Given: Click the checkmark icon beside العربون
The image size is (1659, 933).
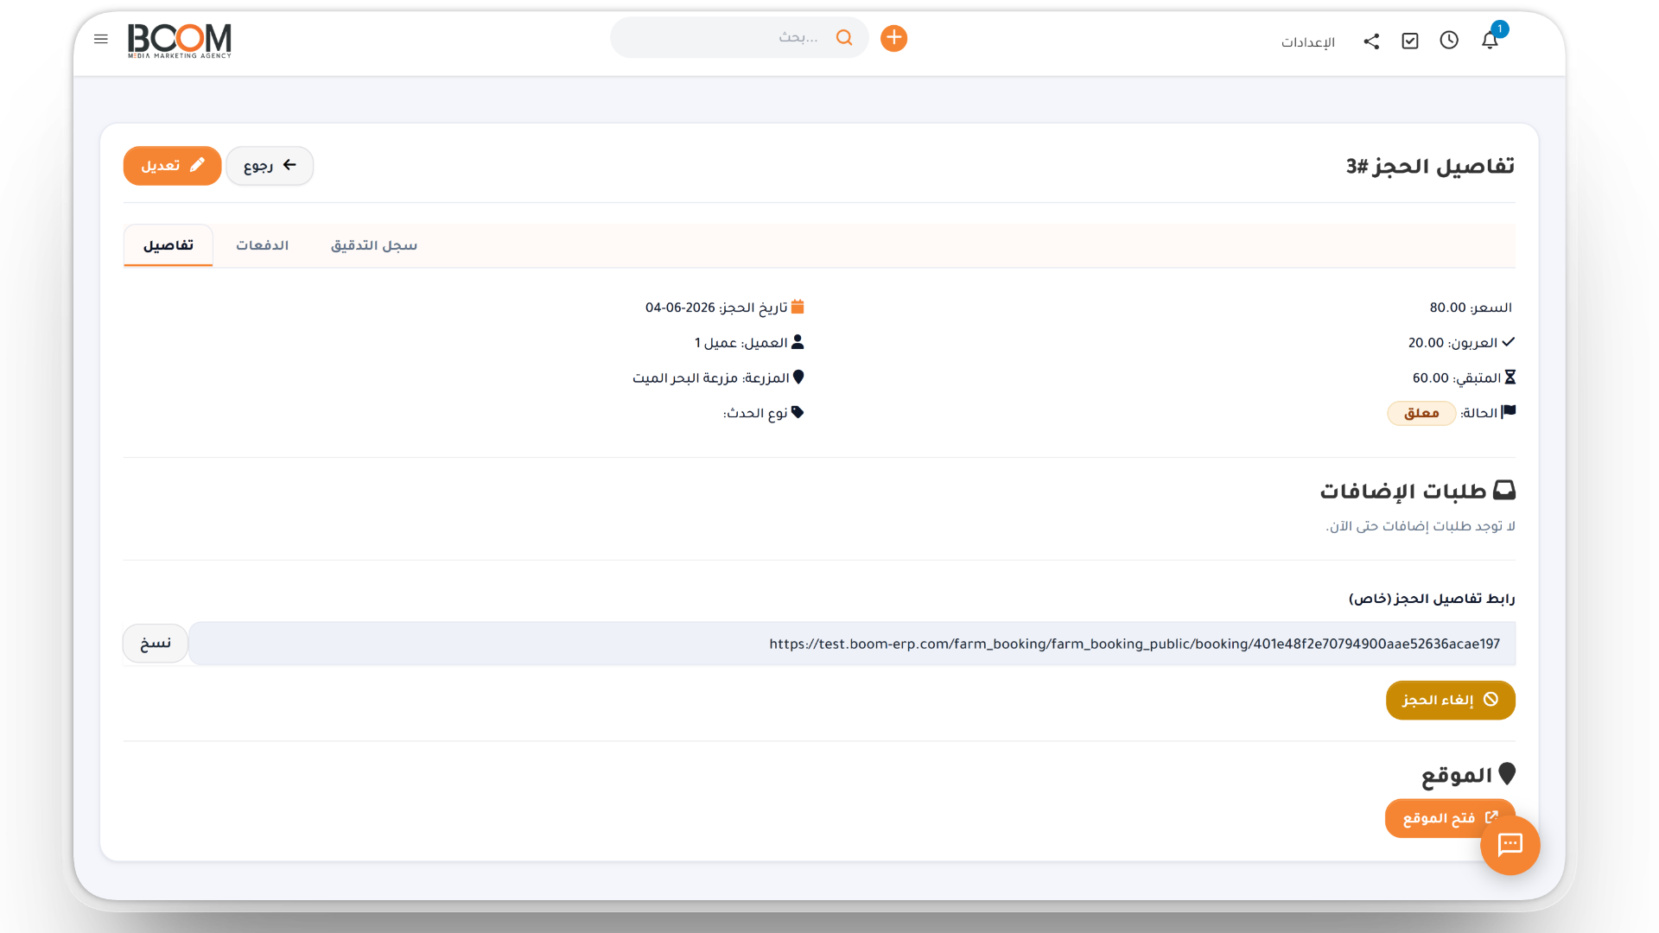Looking at the screenshot, I should (1509, 342).
